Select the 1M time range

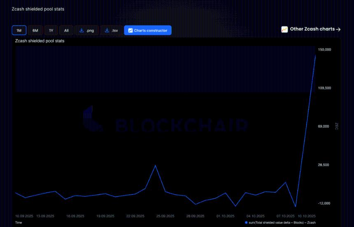tap(19, 30)
